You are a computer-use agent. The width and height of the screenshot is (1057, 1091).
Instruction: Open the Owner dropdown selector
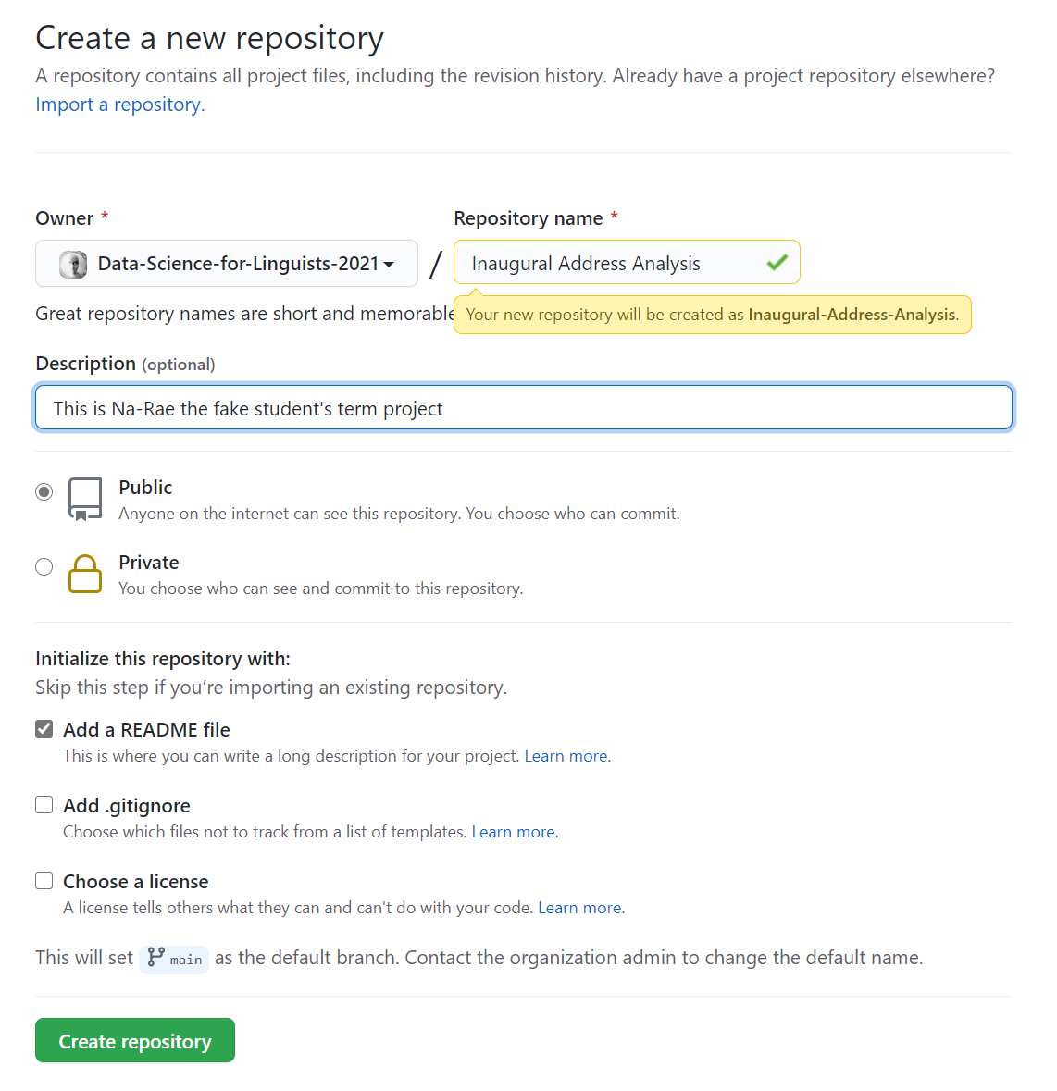point(227,264)
